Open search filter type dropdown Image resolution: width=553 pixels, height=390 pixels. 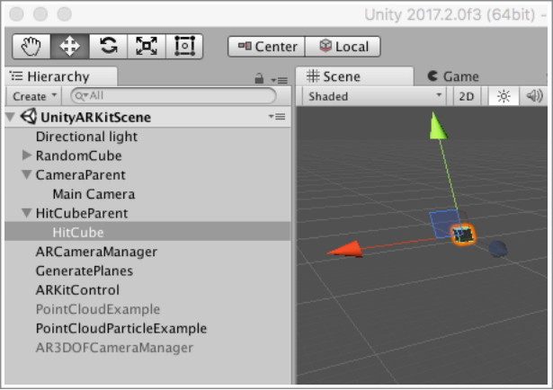click(82, 95)
